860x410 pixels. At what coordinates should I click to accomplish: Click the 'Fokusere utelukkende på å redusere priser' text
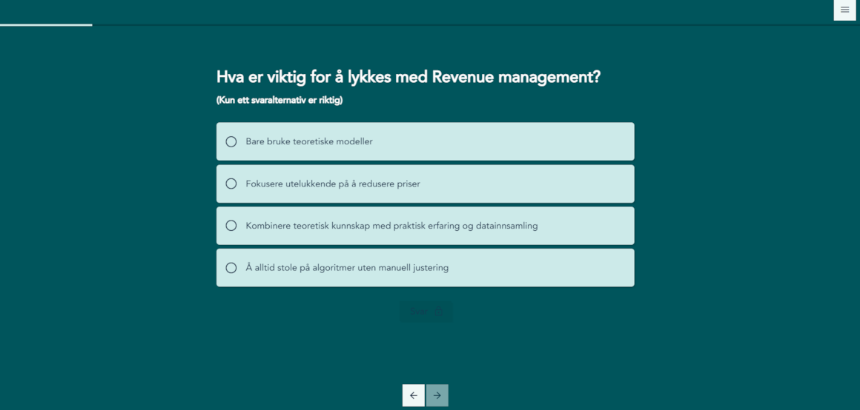click(333, 184)
